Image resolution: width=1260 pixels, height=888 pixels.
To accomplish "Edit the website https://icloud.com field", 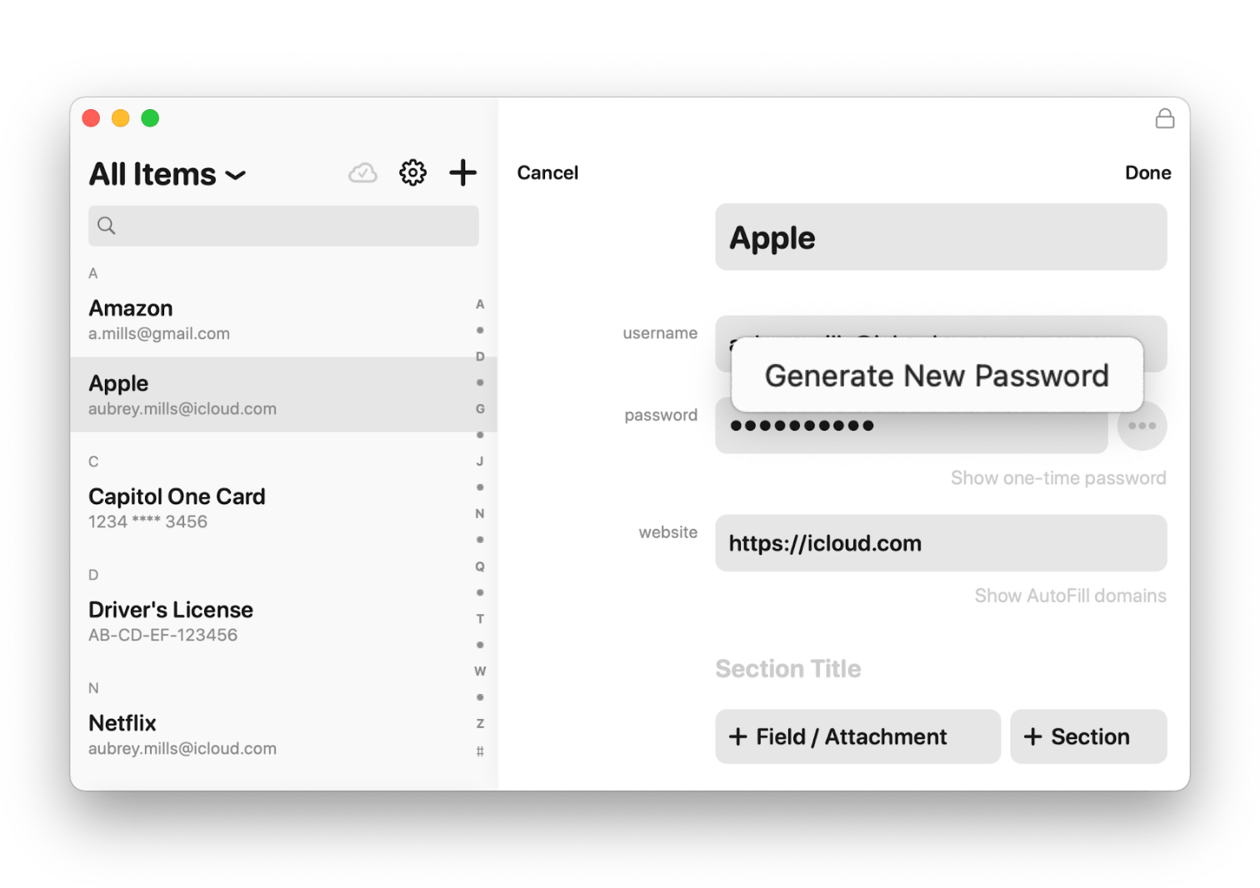I will click(941, 543).
